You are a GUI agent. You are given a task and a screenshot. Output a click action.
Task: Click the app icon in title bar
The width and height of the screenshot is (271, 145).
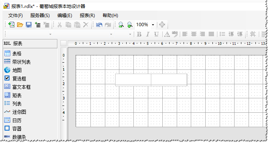click(6, 6)
